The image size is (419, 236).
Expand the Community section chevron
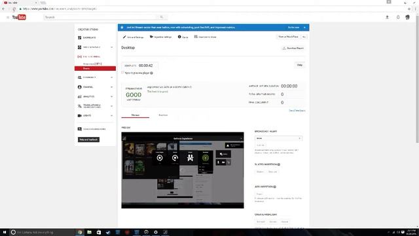click(112, 77)
